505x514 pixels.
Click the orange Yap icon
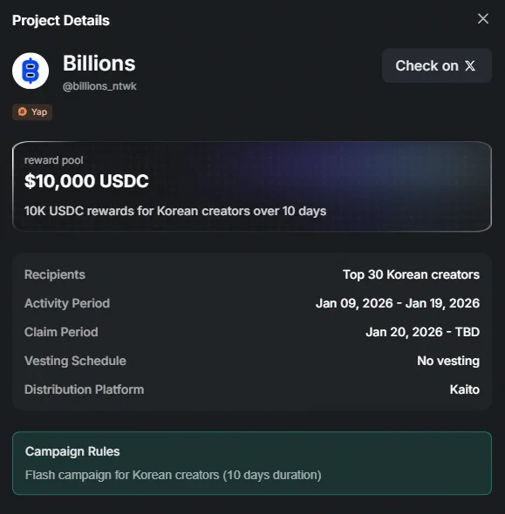23,112
